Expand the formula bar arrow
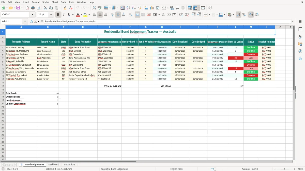This screenshot has height=171, width=305. [x=293, y=21]
